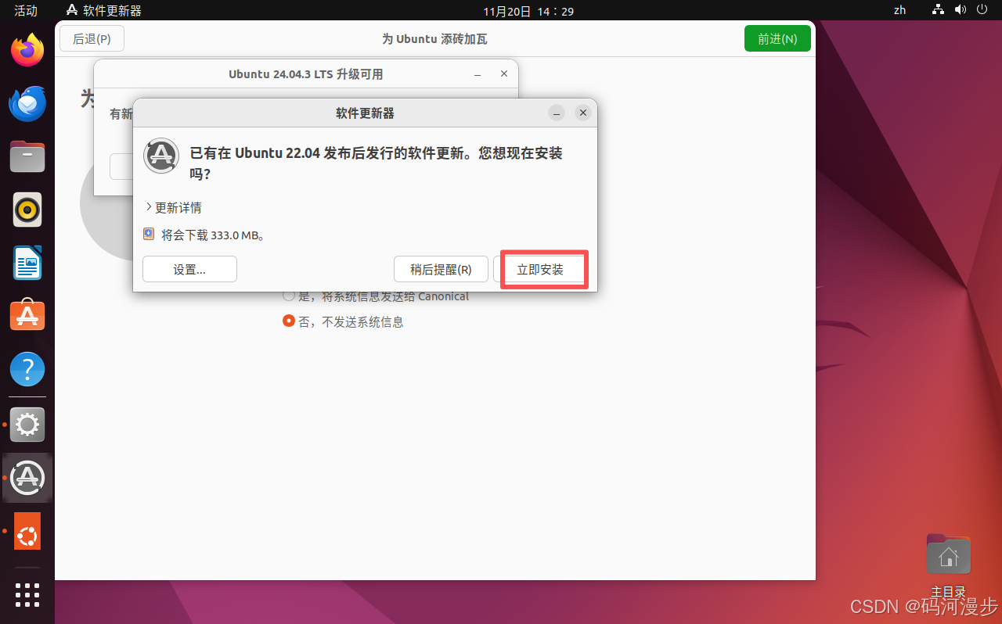The width and height of the screenshot is (1002, 624).
Task: Open the 活动 Activities overview
Action: tap(26, 10)
